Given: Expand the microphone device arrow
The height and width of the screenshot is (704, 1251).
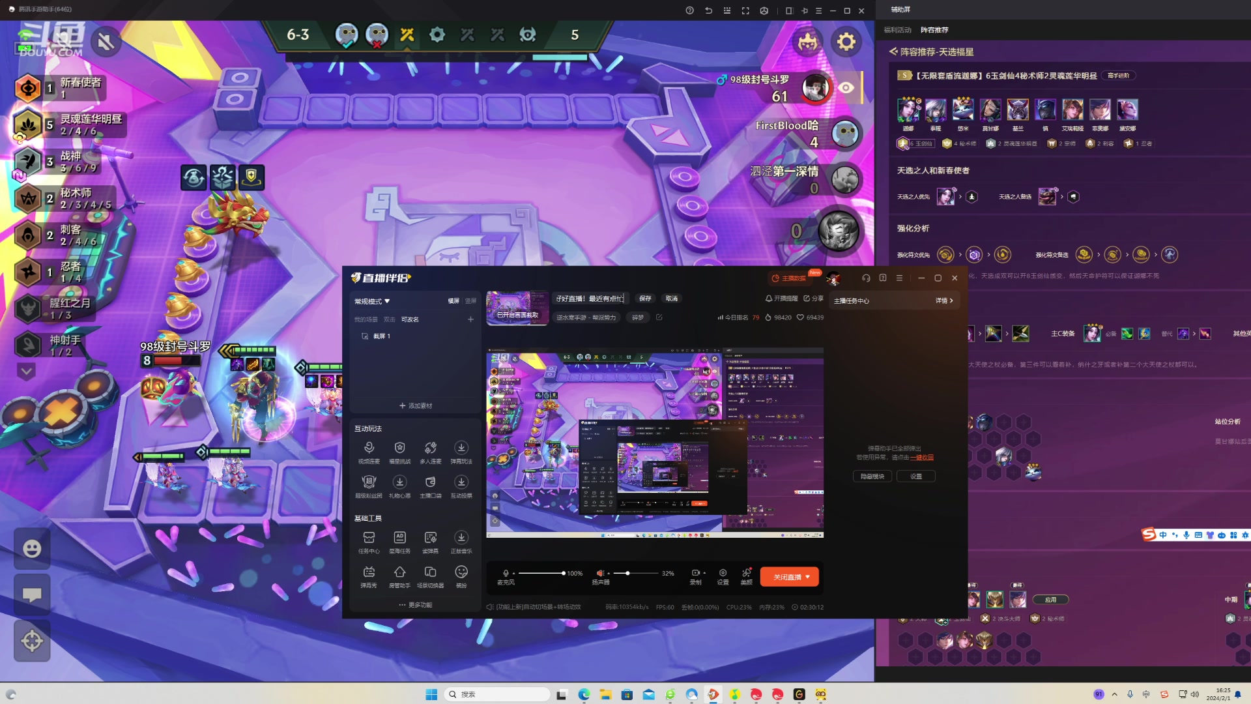Looking at the screenshot, I should tap(513, 574).
